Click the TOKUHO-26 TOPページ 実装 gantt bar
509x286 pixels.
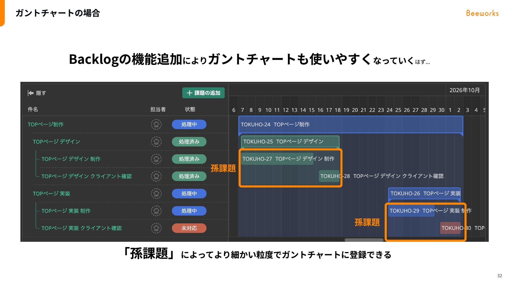424,194
